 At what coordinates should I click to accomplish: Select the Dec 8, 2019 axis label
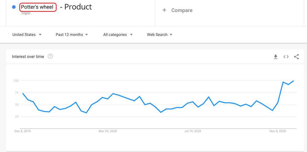(22, 131)
